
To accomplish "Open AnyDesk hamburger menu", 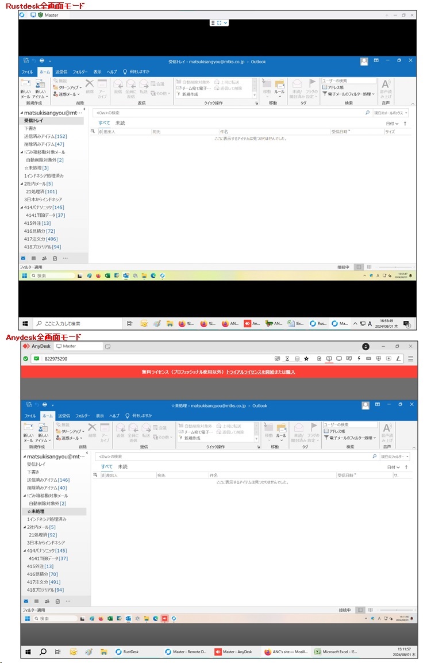I will [410, 359].
